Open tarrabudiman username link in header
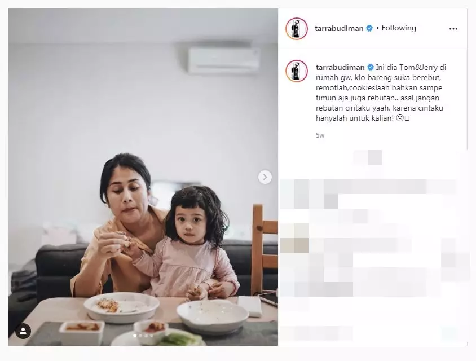Viewport: 476px width, 361px height. 339,29
